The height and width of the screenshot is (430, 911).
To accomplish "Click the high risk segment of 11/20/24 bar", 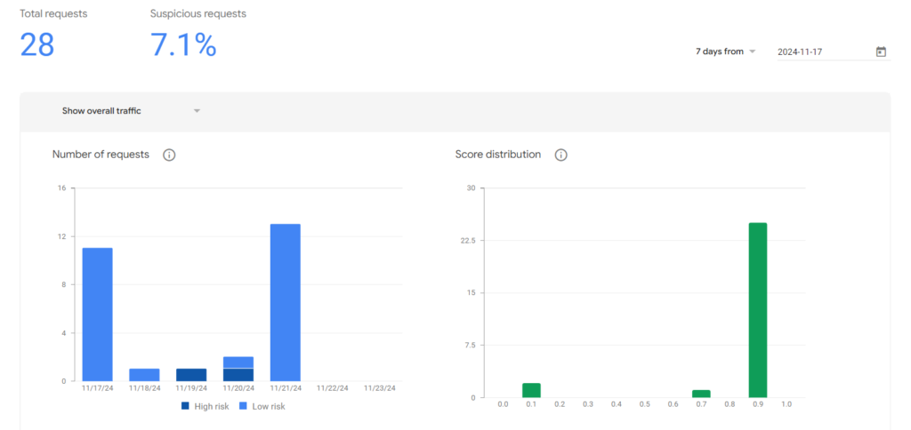I will tap(238, 375).
